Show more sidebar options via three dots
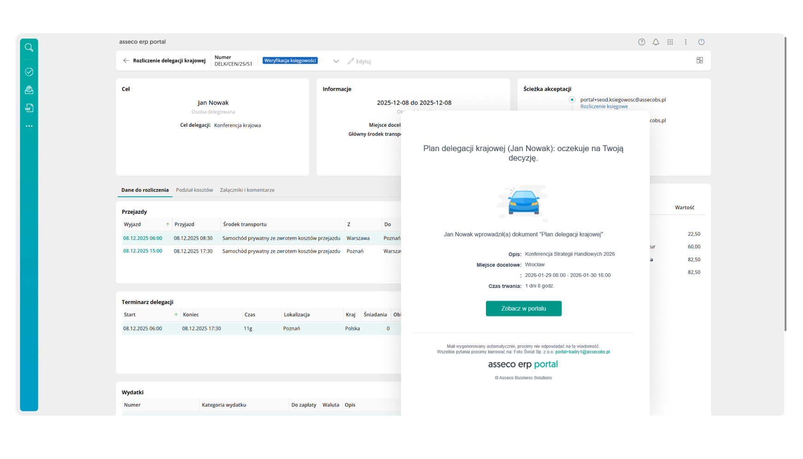This screenshot has width=803, height=459. point(29,126)
